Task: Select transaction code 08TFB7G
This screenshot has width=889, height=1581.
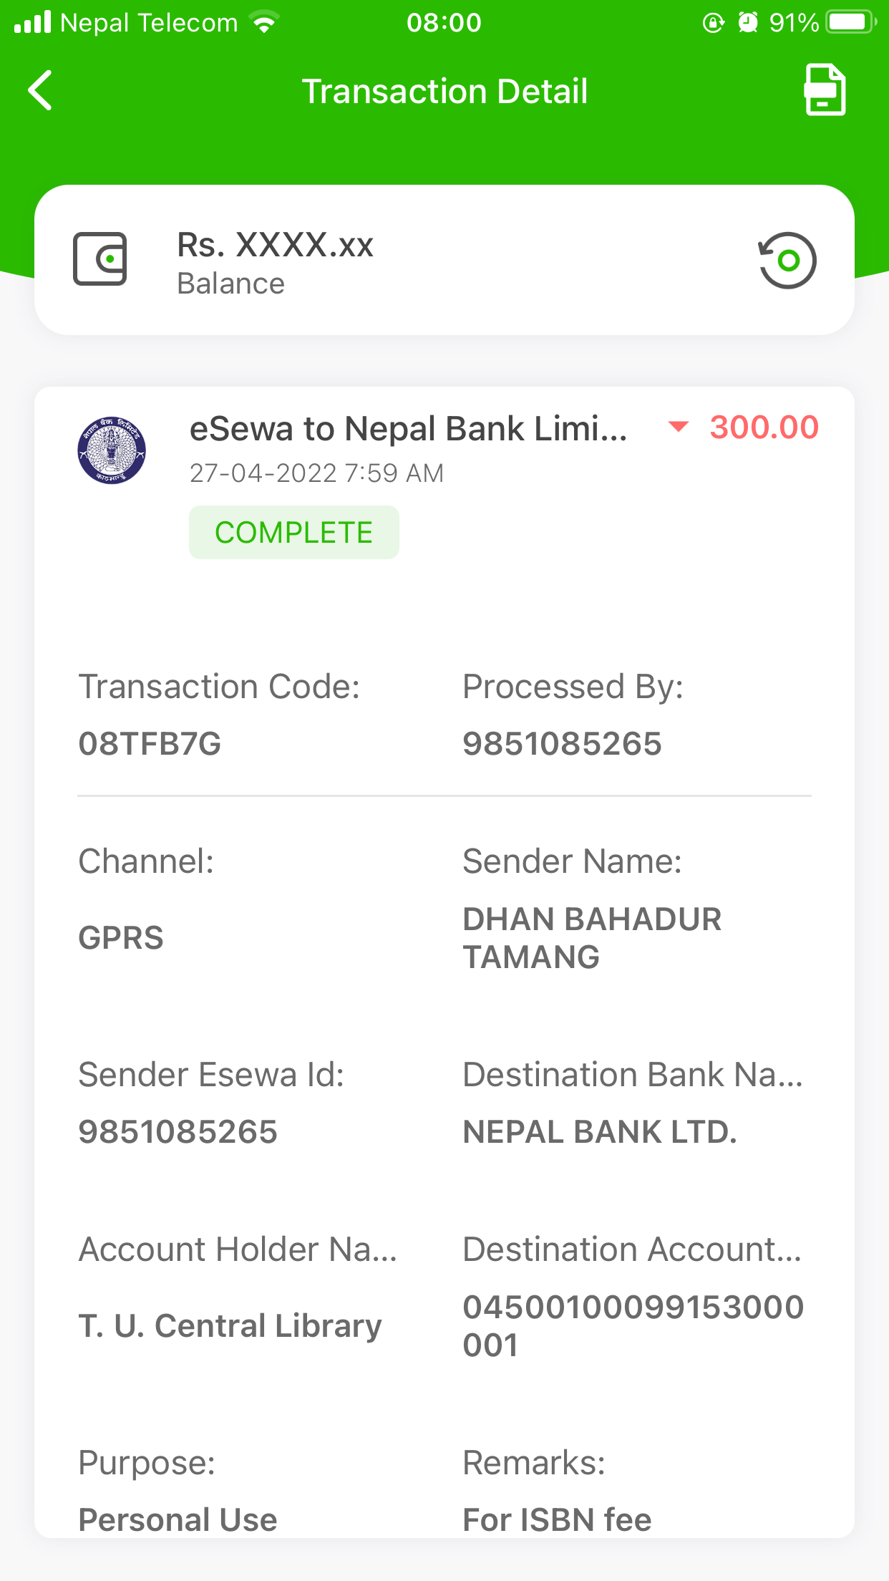Action: tap(150, 744)
